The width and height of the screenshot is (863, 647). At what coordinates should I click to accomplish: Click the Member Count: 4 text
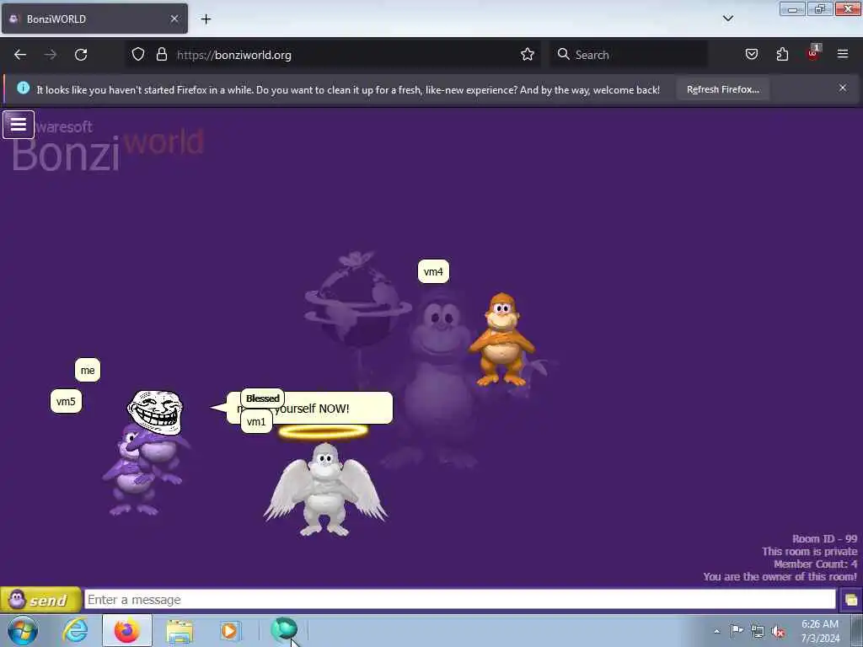coord(815,564)
